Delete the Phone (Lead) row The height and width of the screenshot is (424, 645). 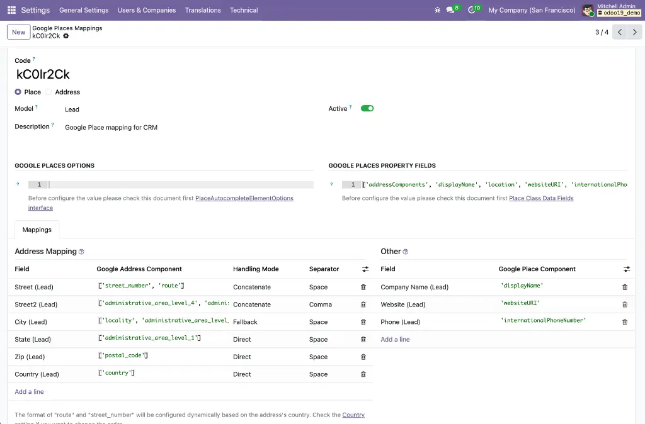coord(625,322)
